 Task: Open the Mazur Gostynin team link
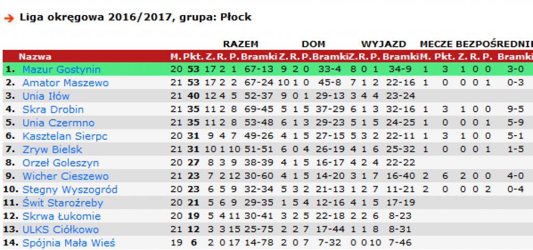pyautogui.click(x=61, y=70)
